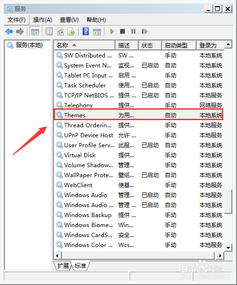Click the gear icon beside 服务(本地)
Viewport: 237px width, 285px height.
10,45
